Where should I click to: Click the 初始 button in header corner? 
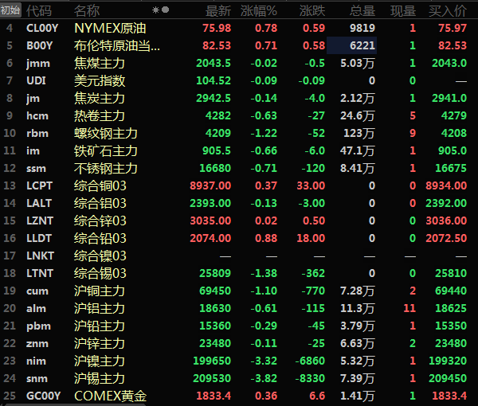click(x=10, y=10)
